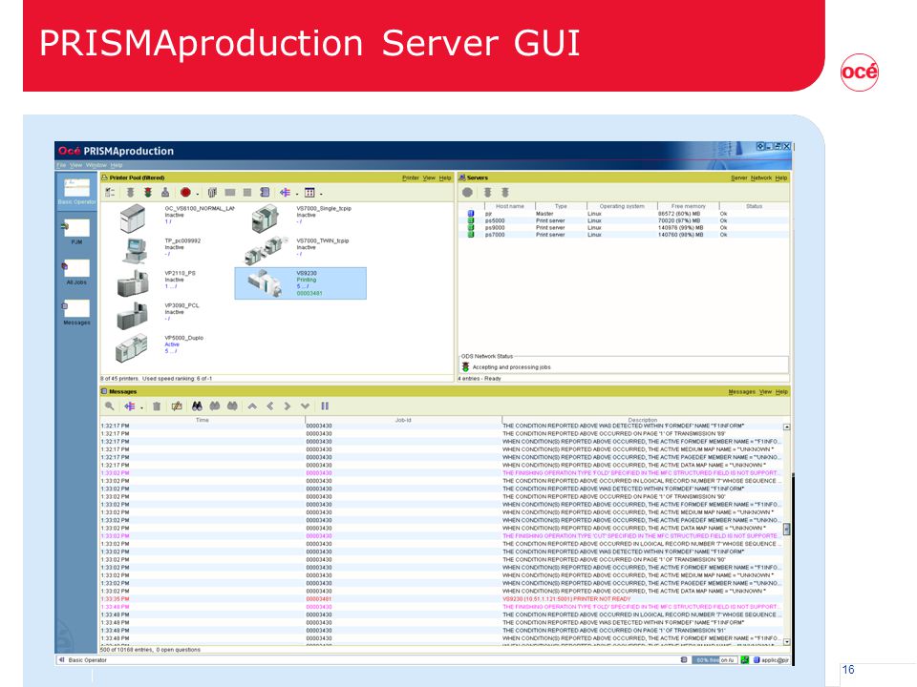Click the red stop button in Printer Pool toolbar
917x687 pixels.
(x=185, y=192)
